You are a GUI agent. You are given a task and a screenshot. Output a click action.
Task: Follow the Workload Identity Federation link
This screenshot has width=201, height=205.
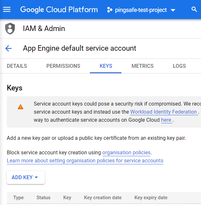coord(163,112)
